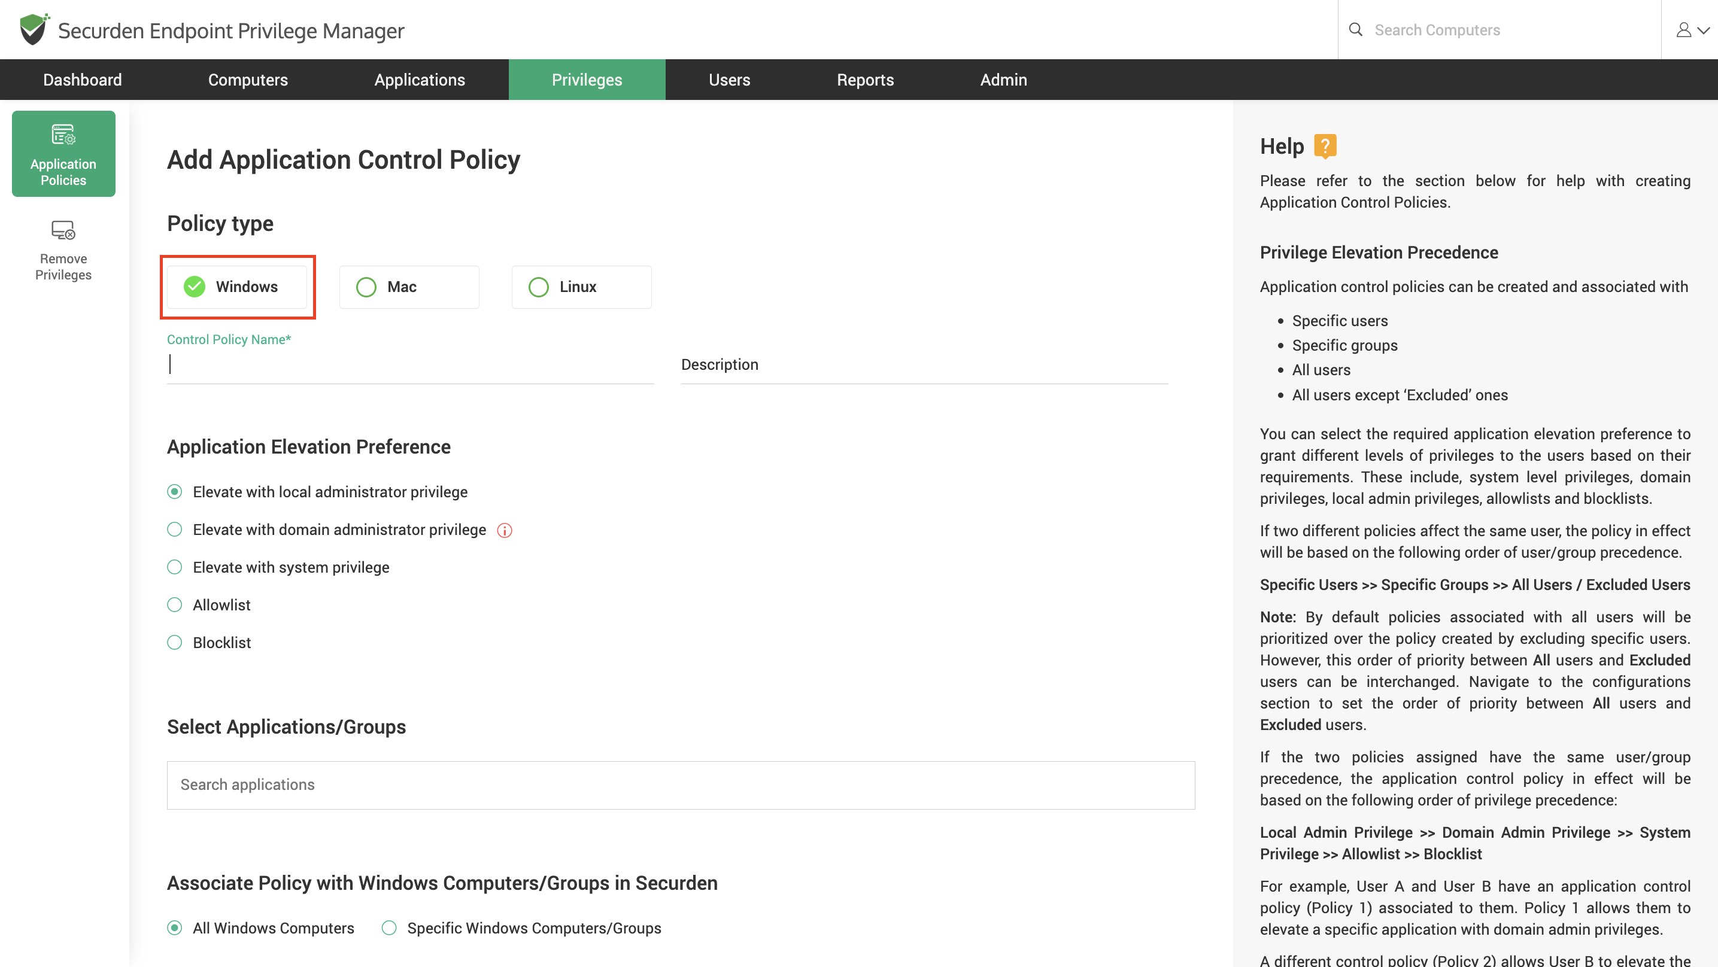Click the Application Elevation Preference heading
The width and height of the screenshot is (1718, 967).
click(309, 447)
